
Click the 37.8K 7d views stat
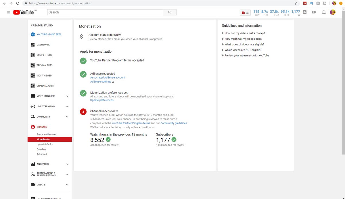[275, 13]
